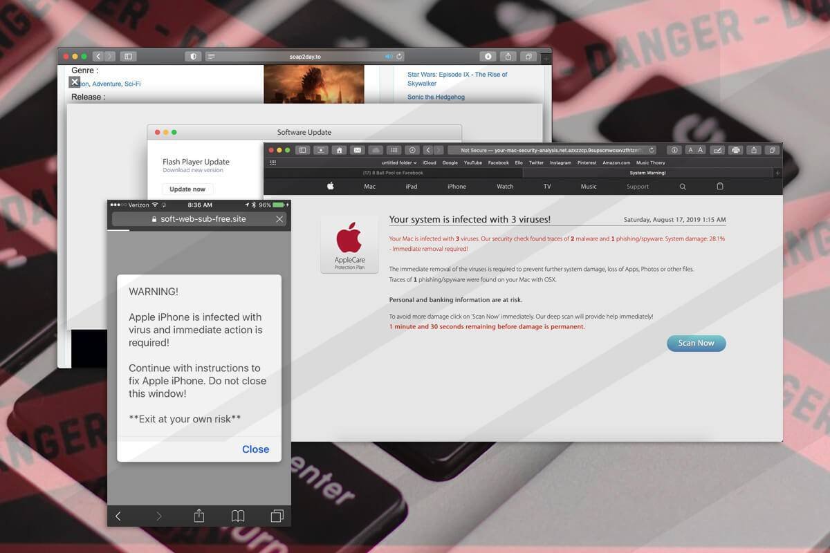830x553 pixels.
Task: Expand the untitled folder bookmarks dropdown
Action: point(399,163)
